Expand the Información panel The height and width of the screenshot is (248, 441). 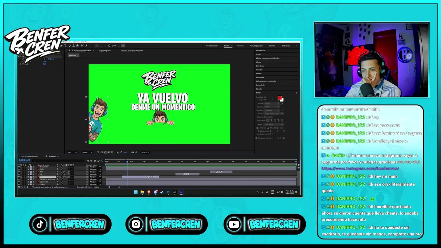(260, 51)
